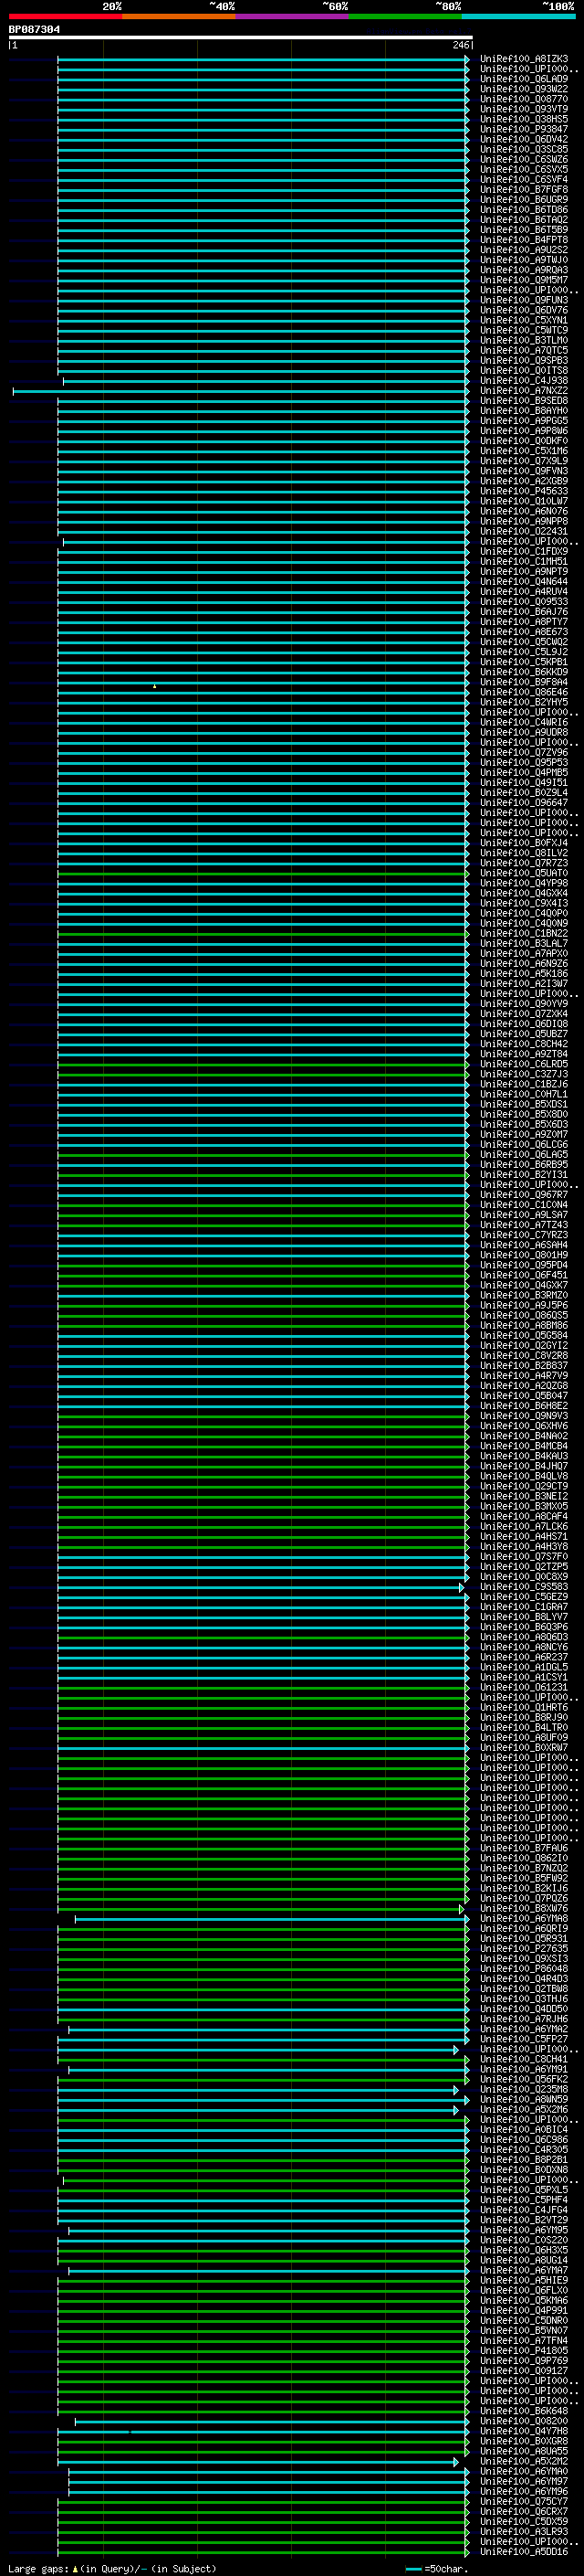Click the white query sequence bar

[240, 38]
